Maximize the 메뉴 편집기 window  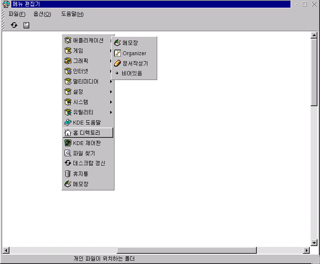(305, 4)
